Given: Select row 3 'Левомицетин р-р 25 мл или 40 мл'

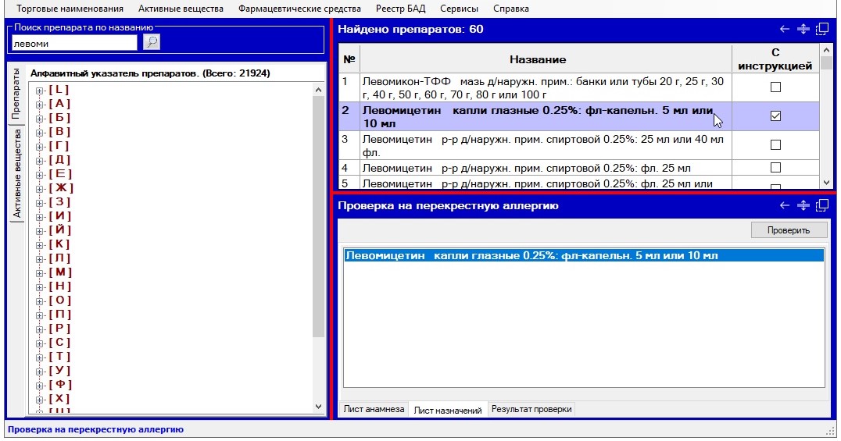Looking at the screenshot, I should pos(546,146).
